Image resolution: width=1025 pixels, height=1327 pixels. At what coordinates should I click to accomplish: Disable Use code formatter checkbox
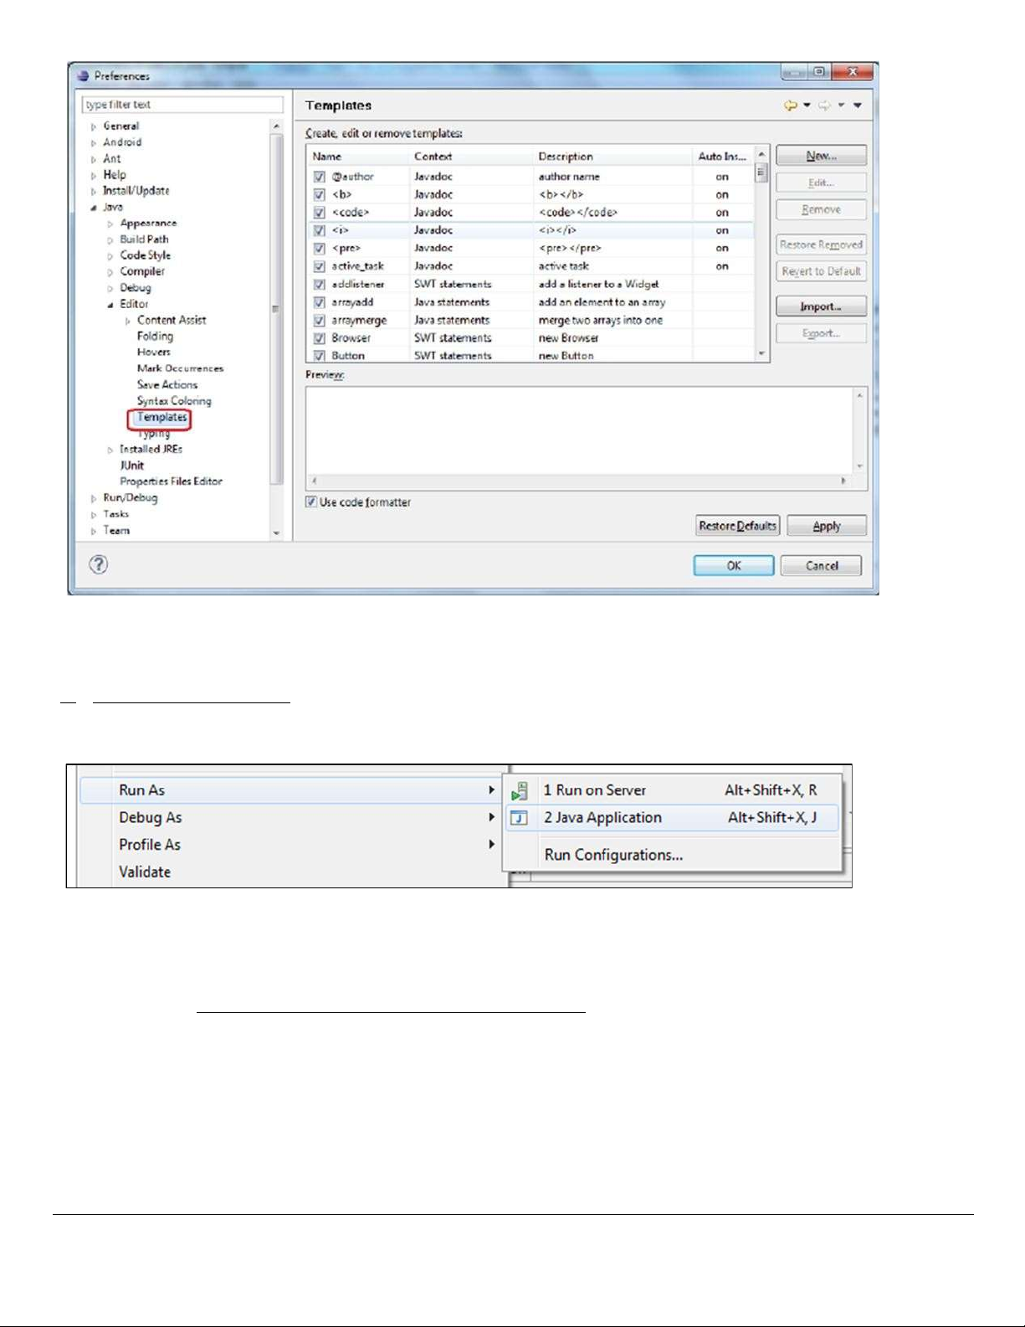coord(311,502)
